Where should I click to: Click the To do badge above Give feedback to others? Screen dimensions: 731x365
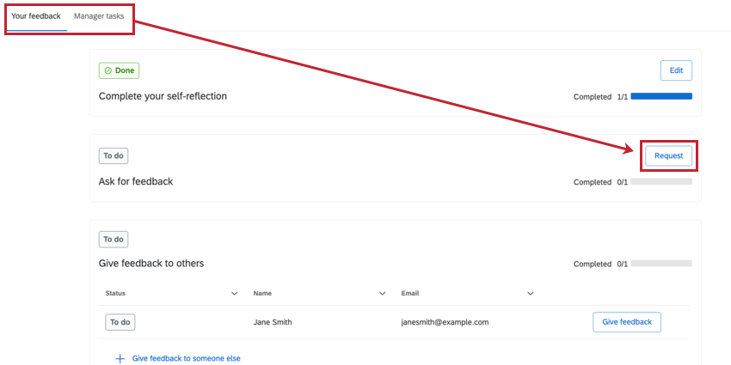tap(114, 240)
